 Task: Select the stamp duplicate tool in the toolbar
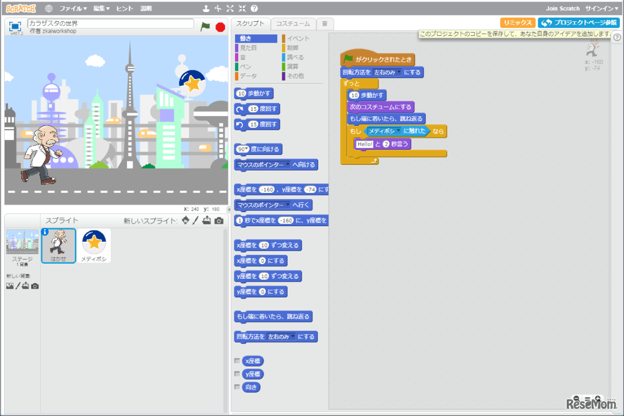[206, 8]
